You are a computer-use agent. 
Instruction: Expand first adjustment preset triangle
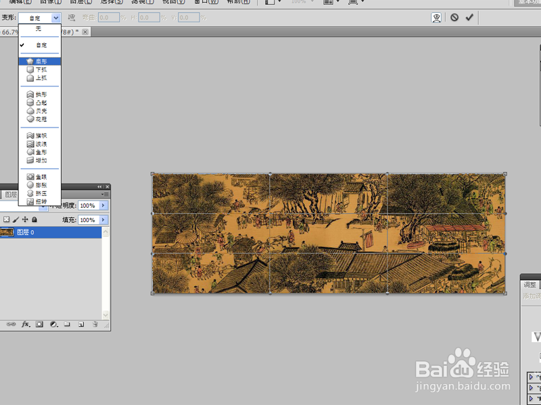(531, 377)
